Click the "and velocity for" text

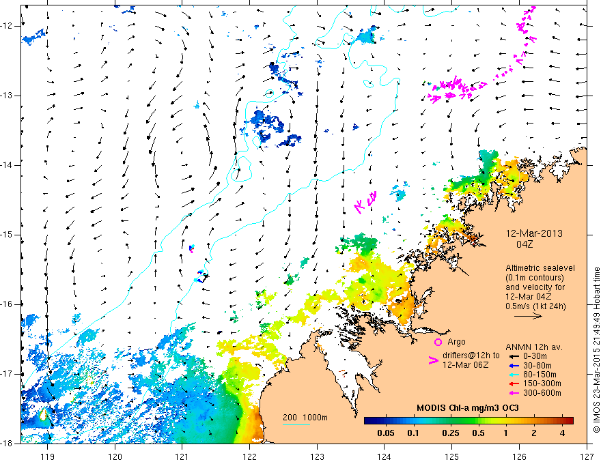535,287
